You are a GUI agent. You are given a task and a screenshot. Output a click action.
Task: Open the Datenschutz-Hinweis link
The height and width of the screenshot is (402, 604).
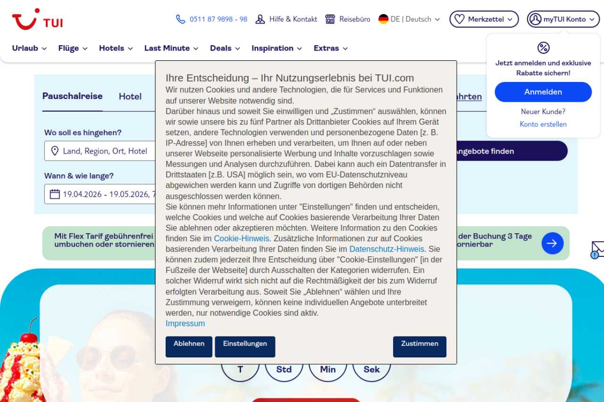pos(387,249)
